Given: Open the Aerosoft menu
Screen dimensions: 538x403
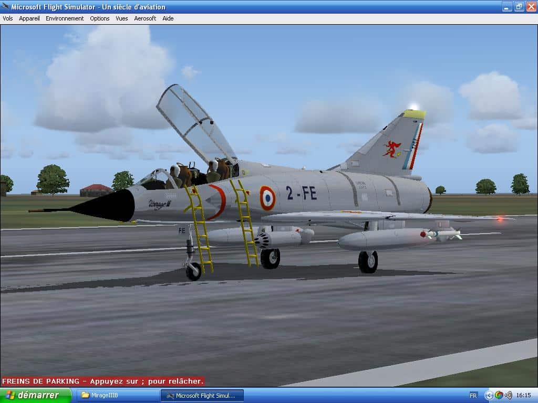Looking at the screenshot, I should click(x=145, y=18).
